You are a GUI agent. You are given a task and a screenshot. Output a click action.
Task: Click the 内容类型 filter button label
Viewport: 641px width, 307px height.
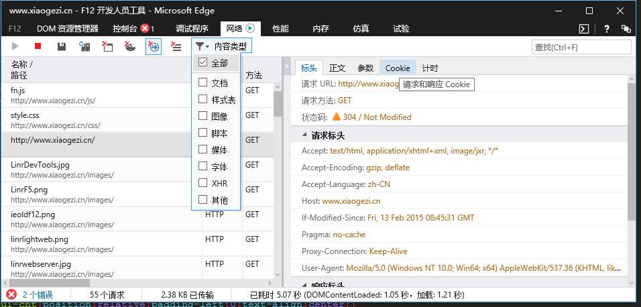point(231,47)
